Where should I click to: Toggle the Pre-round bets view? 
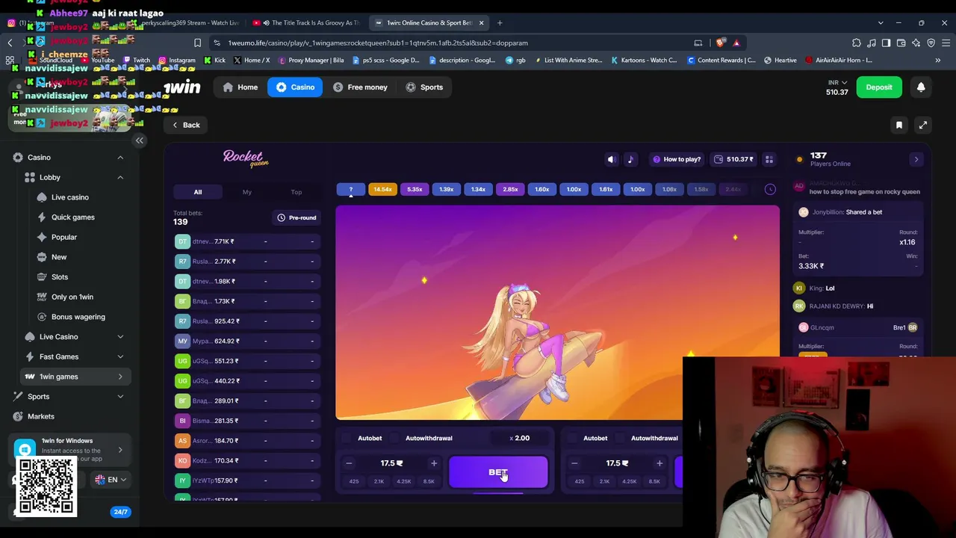pos(297,217)
